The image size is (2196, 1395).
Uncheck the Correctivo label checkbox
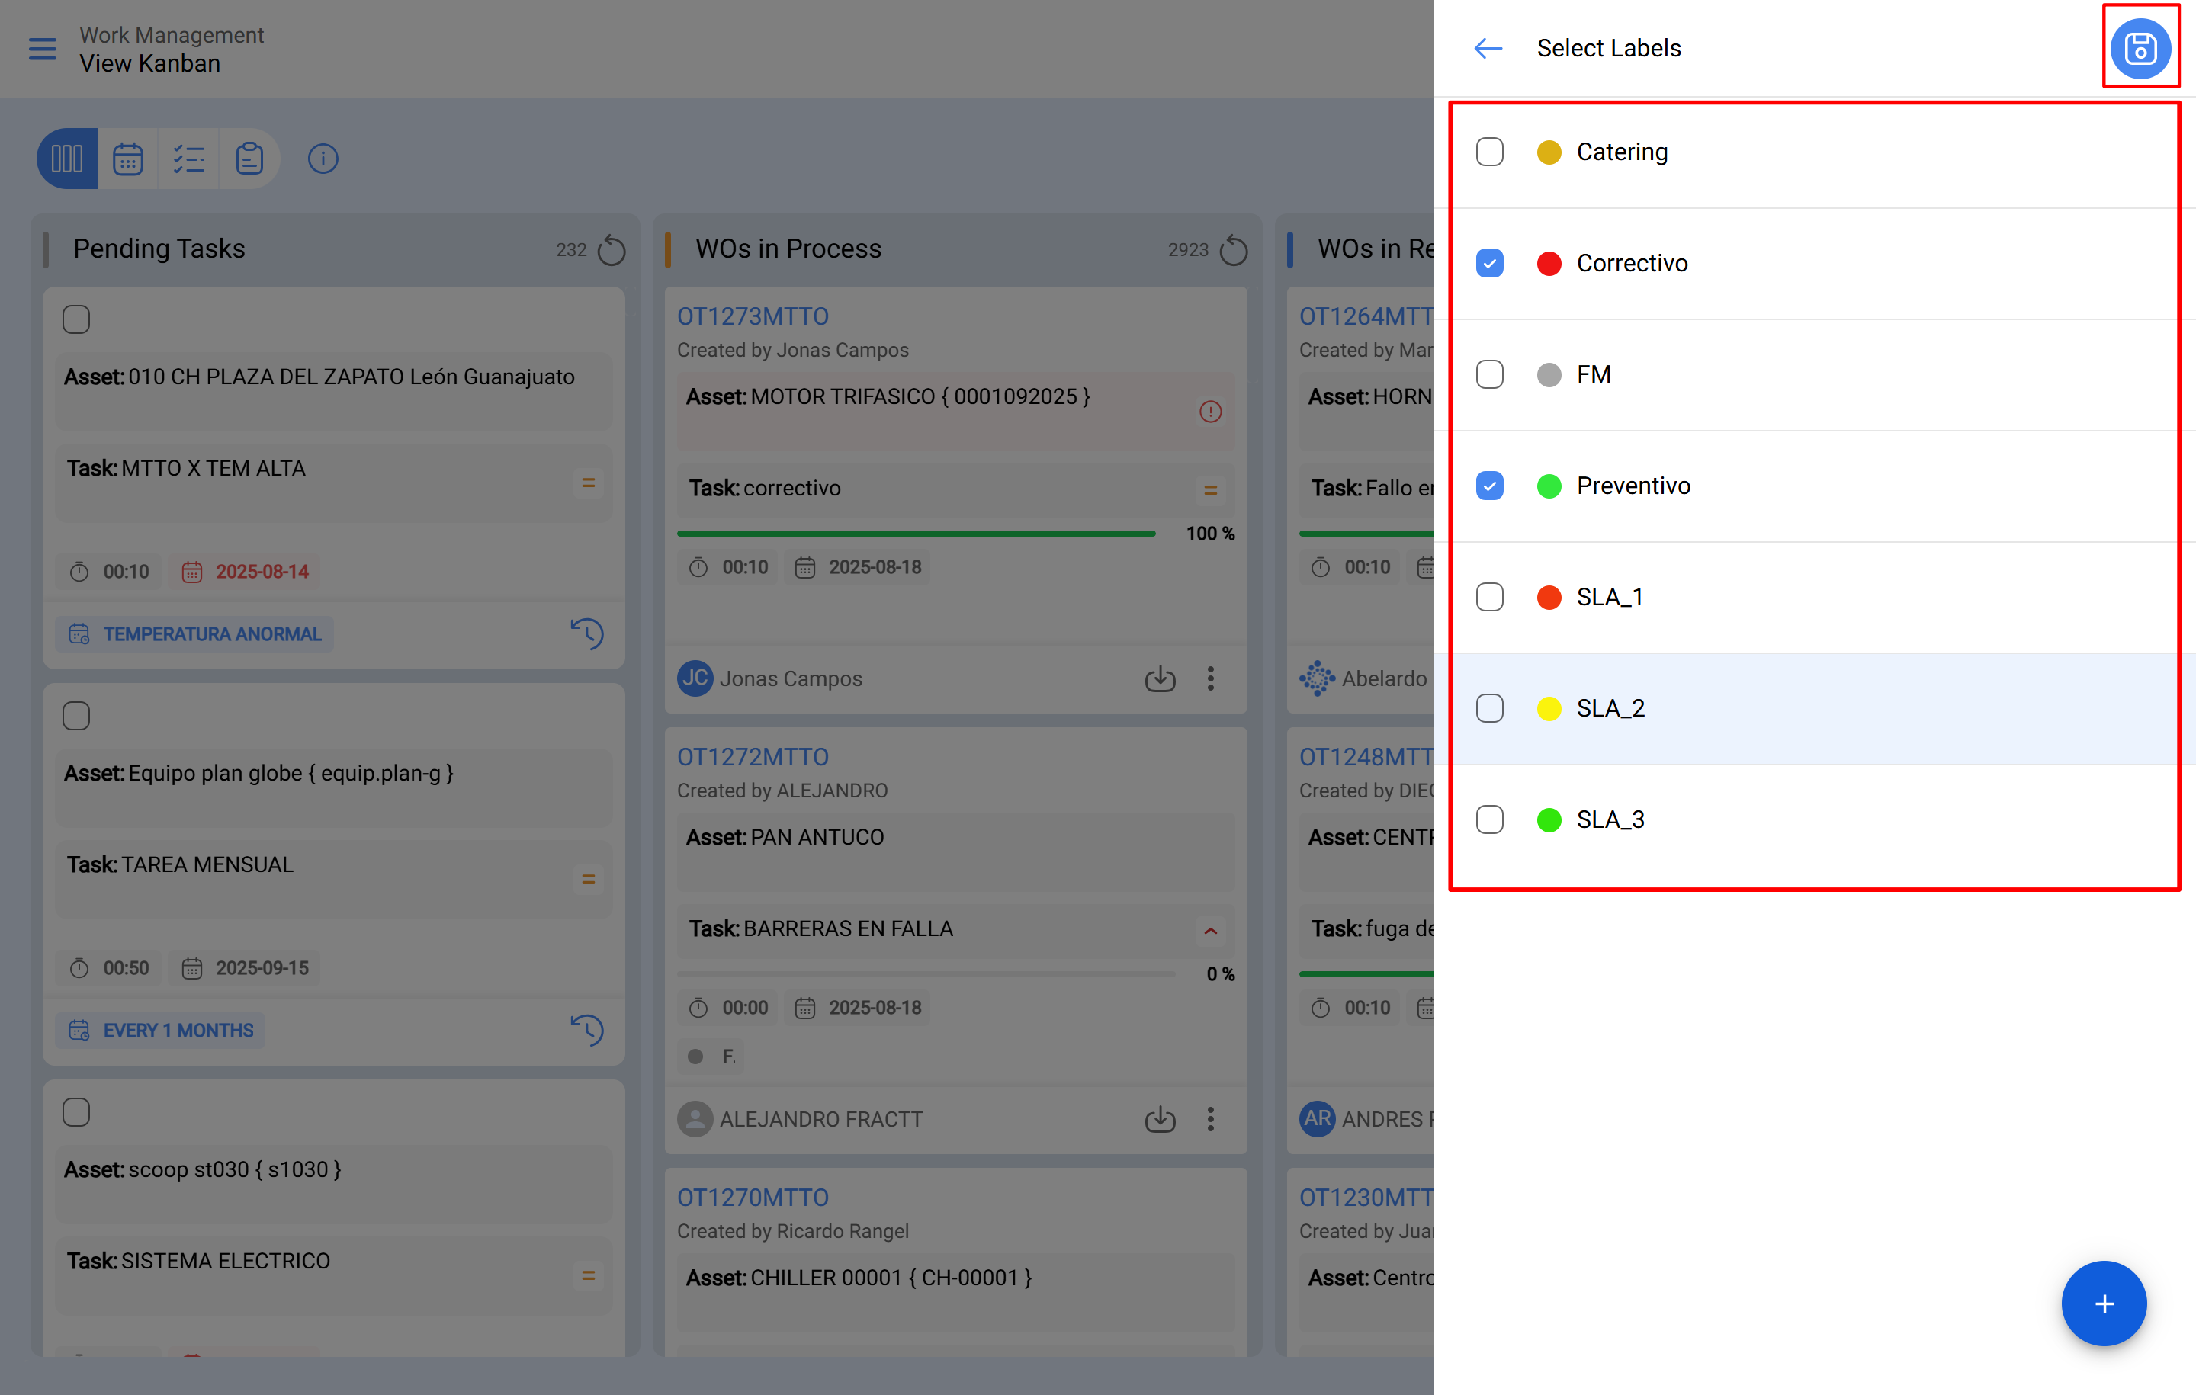tap(1489, 264)
